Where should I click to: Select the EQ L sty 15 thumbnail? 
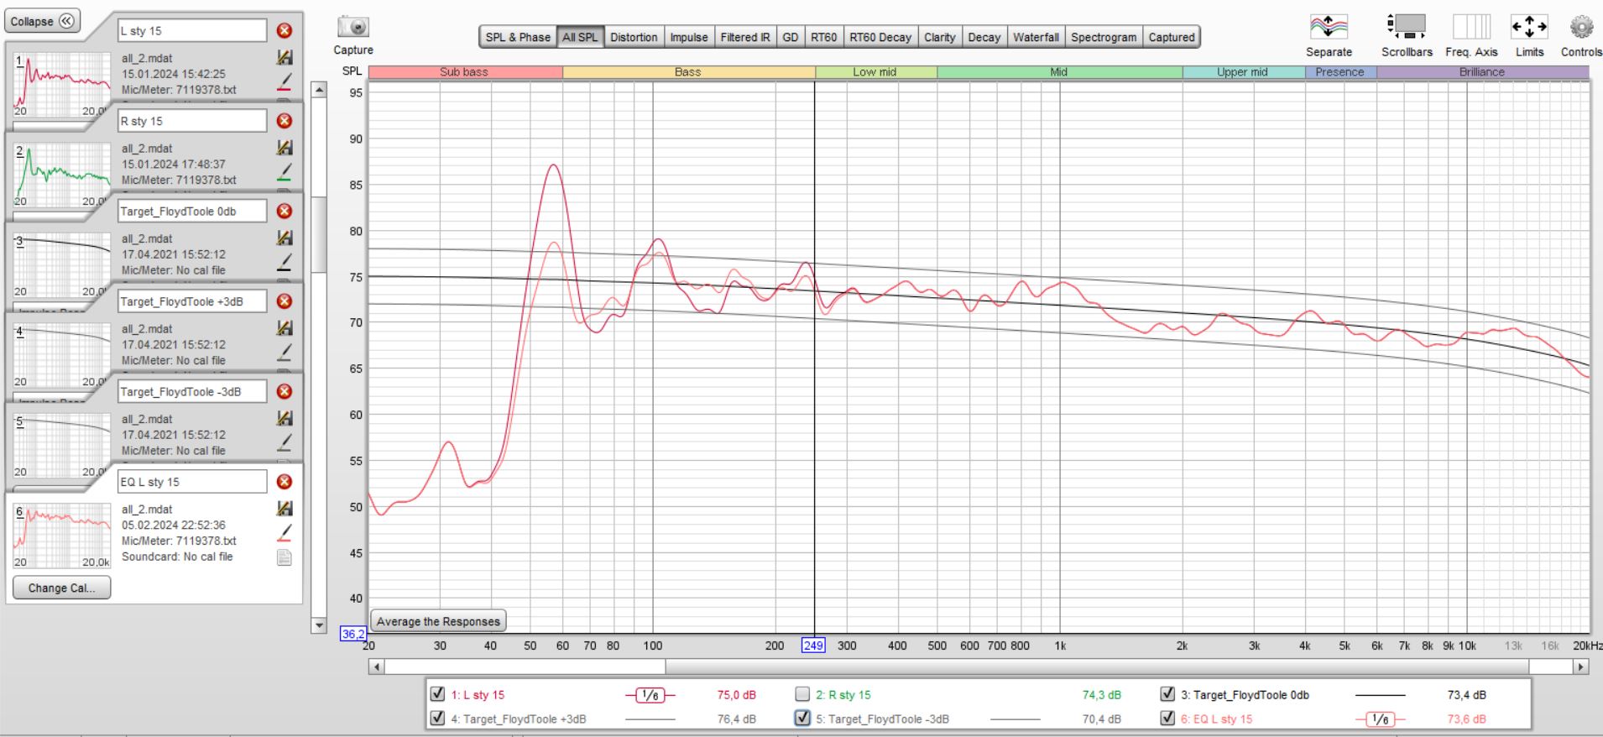tap(62, 536)
